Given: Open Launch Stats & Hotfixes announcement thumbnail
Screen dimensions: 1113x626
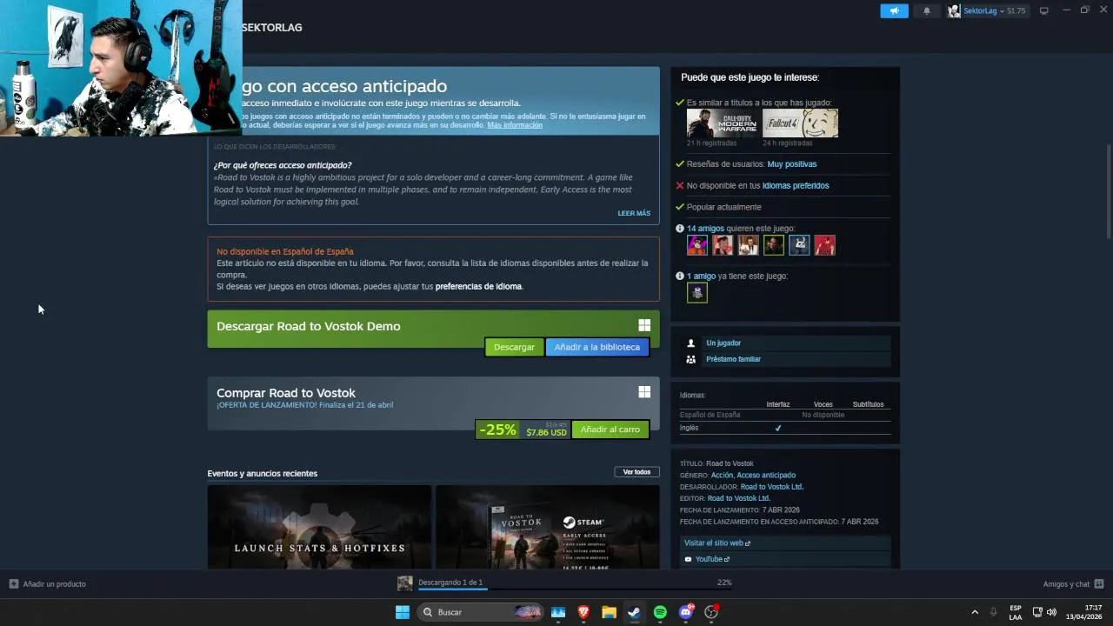Looking at the screenshot, I should click(319, 527).
